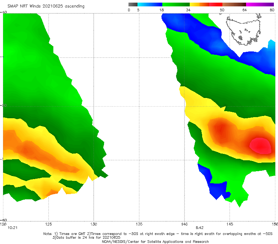Image resolution: width=278 pixels, height=244 pixels.
Task: Click the title 'SMAP NRT Winds 20210625 ascending'
Action: point(46,6)
